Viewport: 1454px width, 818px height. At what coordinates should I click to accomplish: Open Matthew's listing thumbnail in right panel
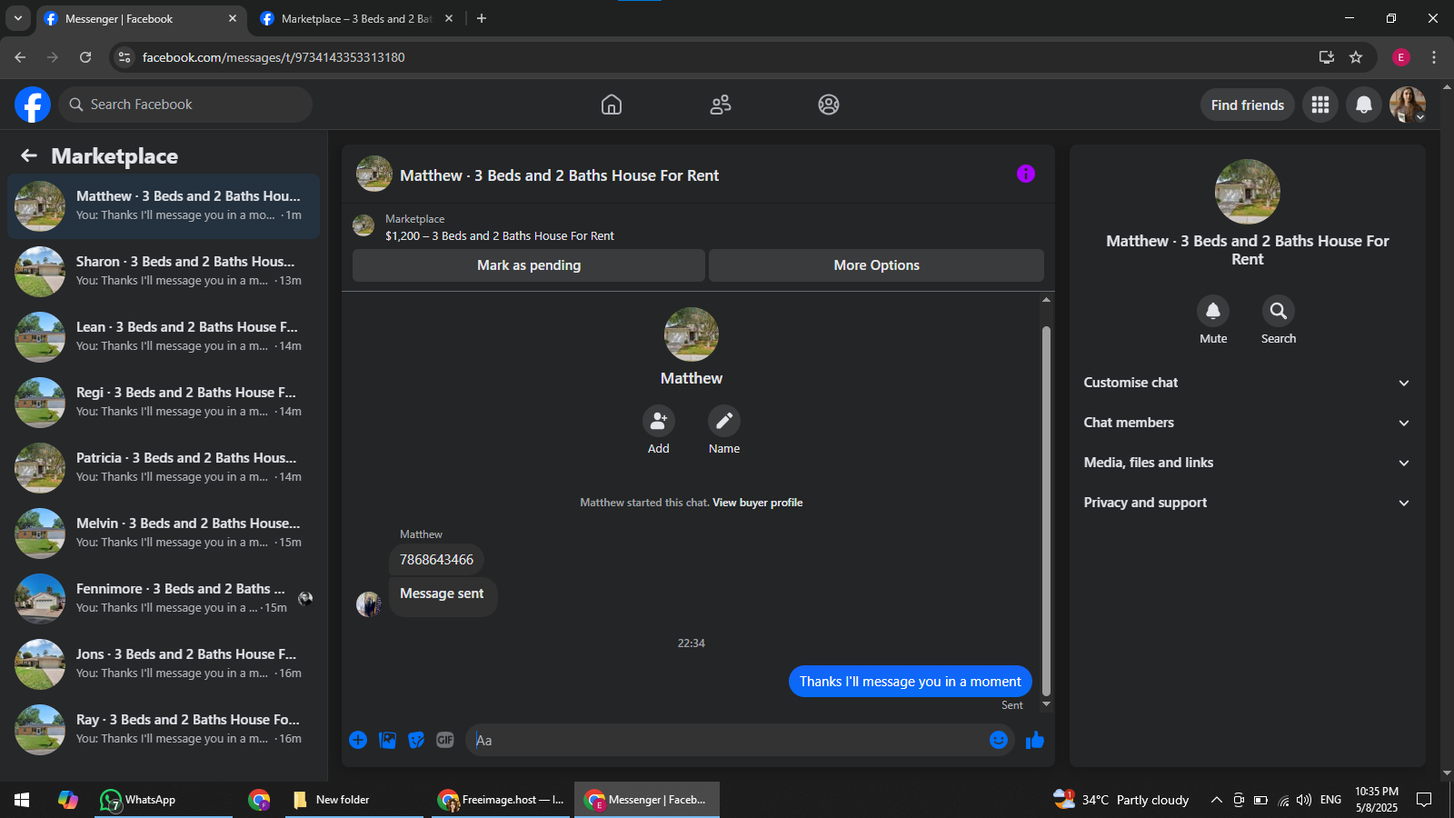1248,192
